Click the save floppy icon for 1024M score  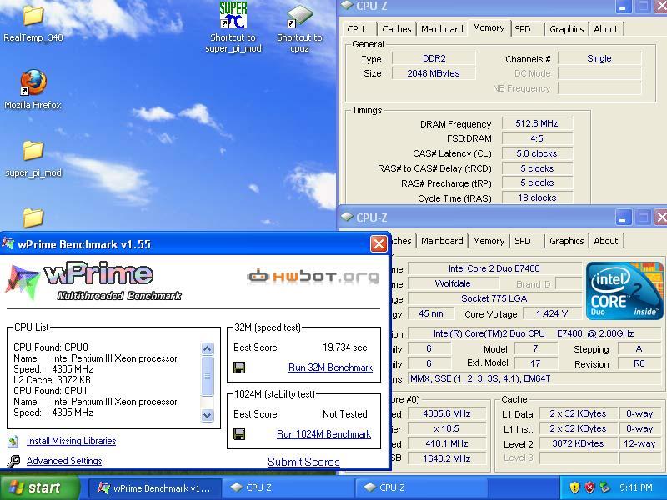[239, 434]
